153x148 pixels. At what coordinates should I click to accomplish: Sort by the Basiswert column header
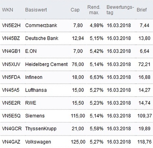pos(36,10)
